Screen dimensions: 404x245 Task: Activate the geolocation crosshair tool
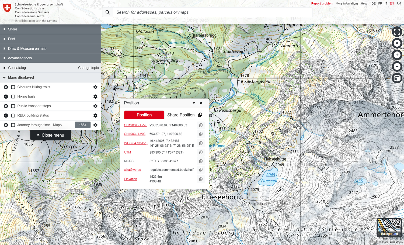397,43
